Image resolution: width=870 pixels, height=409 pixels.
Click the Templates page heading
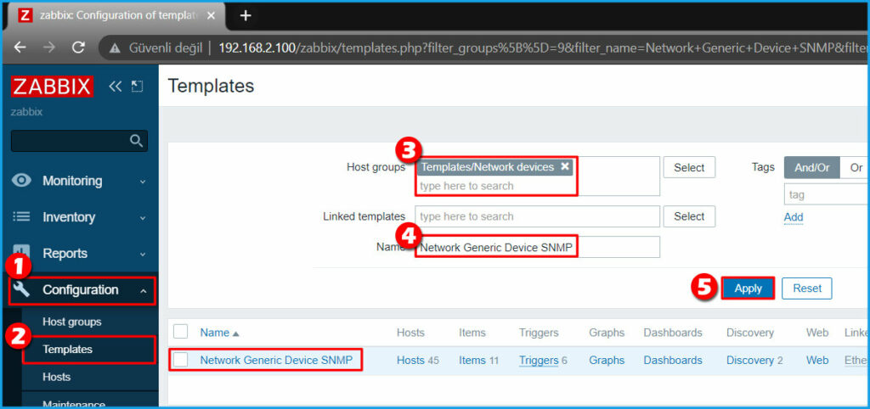211,86
